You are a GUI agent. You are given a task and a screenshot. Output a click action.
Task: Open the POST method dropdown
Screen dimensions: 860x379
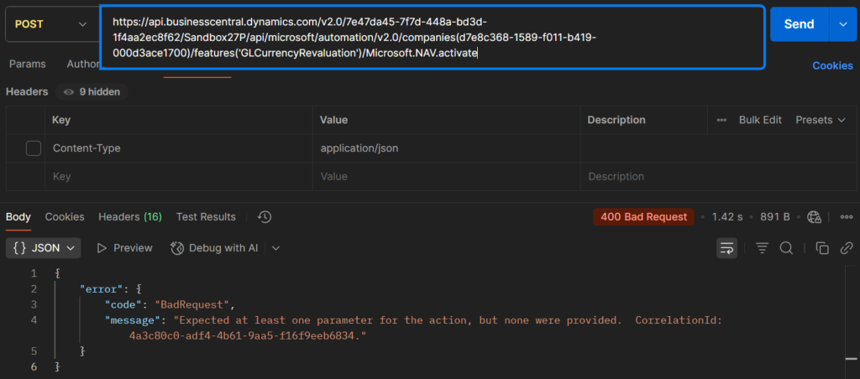(50, 25)
